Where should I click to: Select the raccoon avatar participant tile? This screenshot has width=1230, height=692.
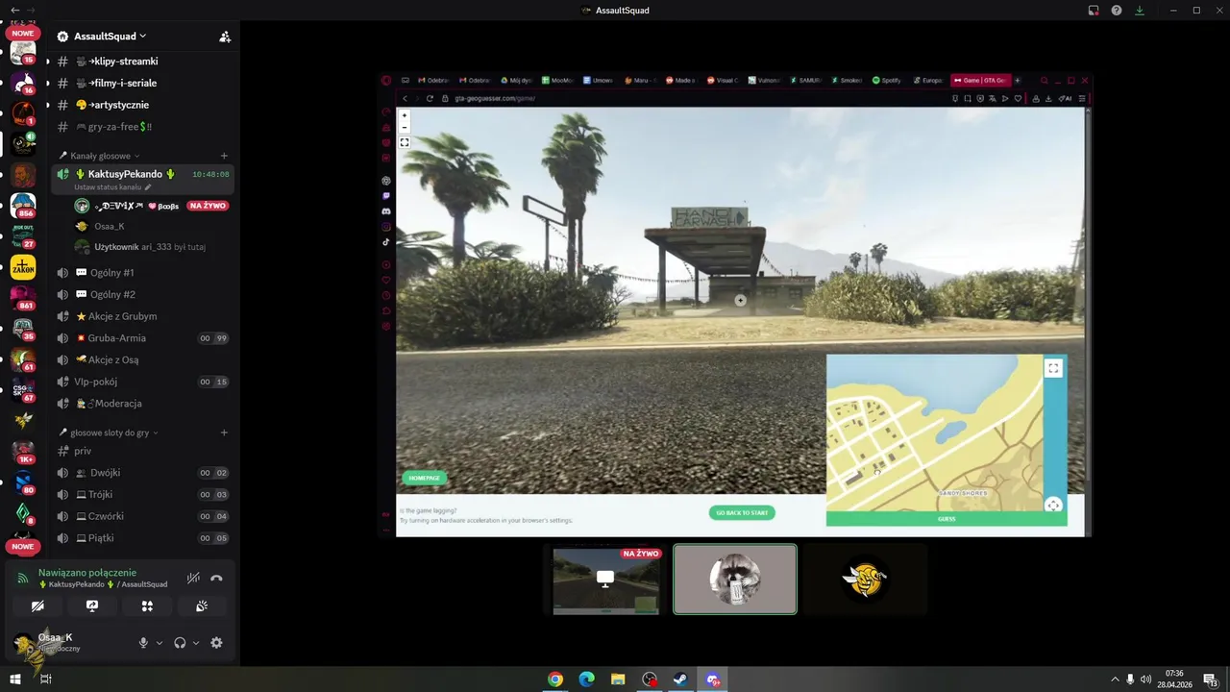click(735, 580)
